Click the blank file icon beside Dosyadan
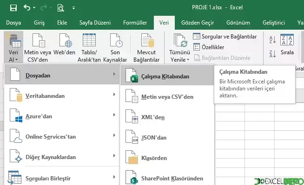Viewport: 304px width, 185px height. 15,74
